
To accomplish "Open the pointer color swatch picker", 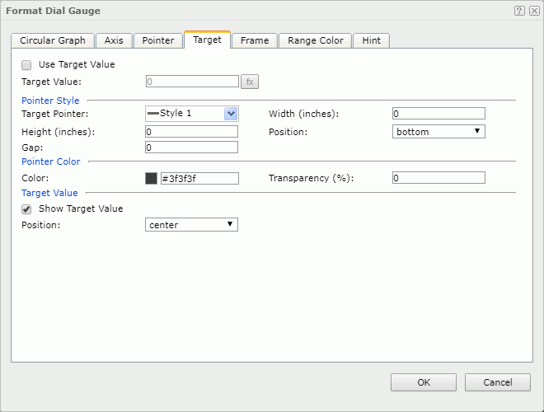I will (x=151, y=178).
